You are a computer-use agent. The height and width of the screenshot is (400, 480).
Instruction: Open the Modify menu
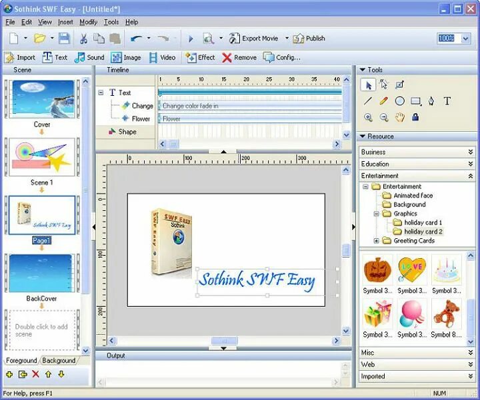point(89,22)
